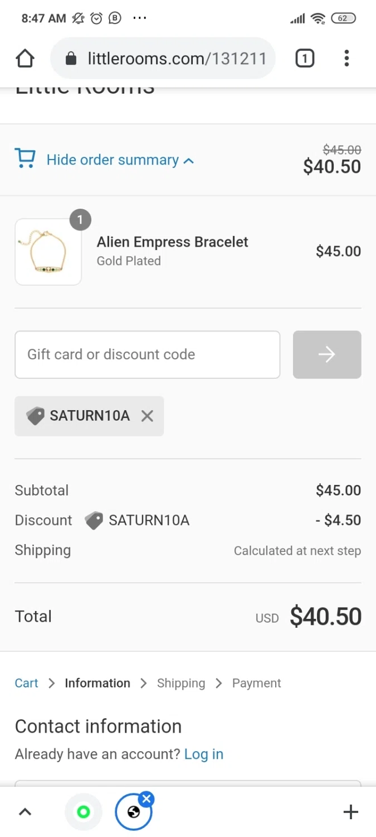Screen dimensions: 376x837
Task: Tap the green circle icon in bottom bar
Action: tap(84, 812)
